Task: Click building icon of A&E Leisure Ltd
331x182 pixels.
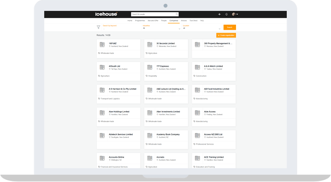Action: pyautogui.click(x=150, y=90)
